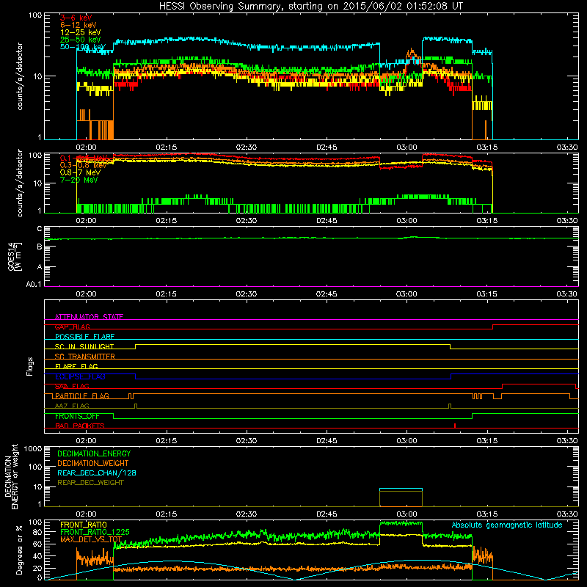Click the orange 6-12 keV peak near 03:00
Viewport: 587px width, 587px height.
coord(412,54)
